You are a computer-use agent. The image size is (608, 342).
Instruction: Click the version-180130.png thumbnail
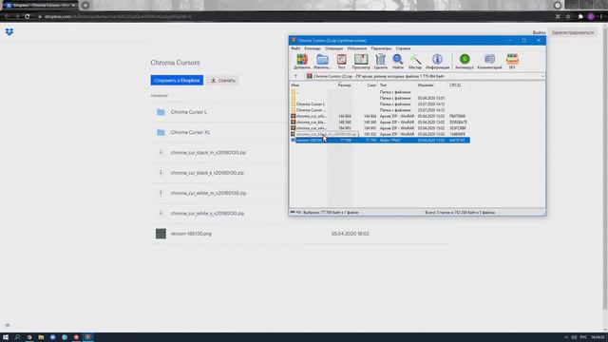(x=161, y=234)
